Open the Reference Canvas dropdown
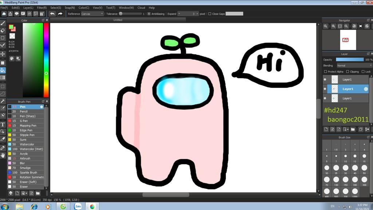This screenshot has height=210, width=373. (x=92, y=14)
